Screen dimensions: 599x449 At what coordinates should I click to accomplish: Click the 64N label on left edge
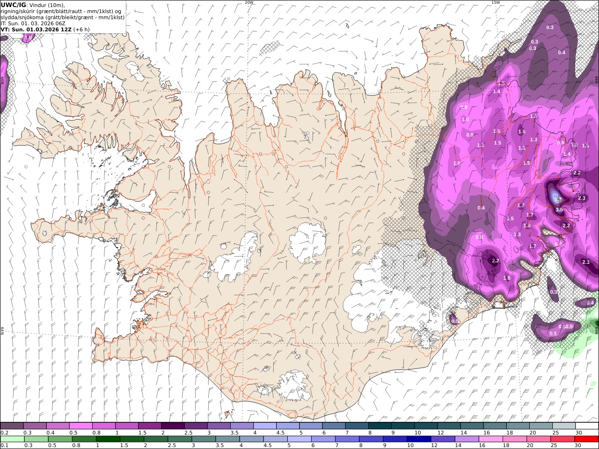pos(2,331)
